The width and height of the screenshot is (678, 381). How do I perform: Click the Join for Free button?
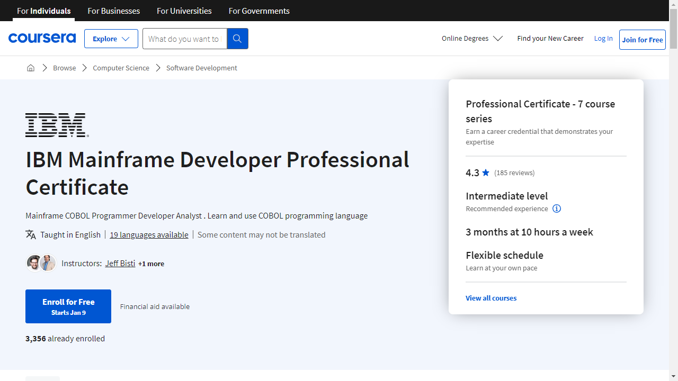point(643,40)
